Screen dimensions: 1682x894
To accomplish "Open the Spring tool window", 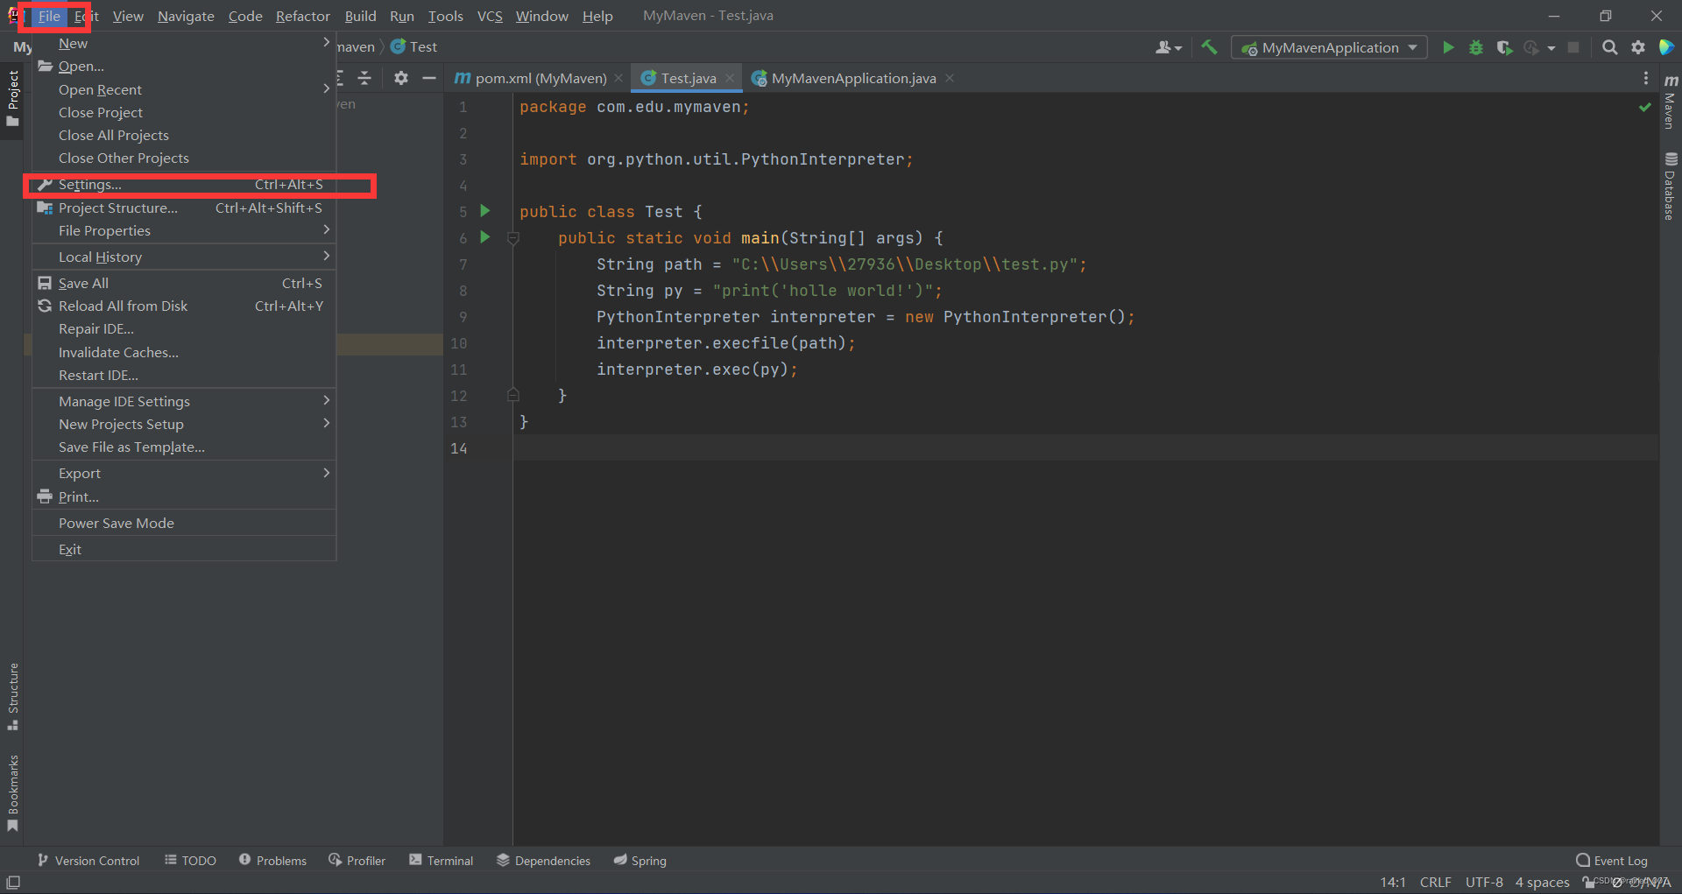I will coord(640,861).
